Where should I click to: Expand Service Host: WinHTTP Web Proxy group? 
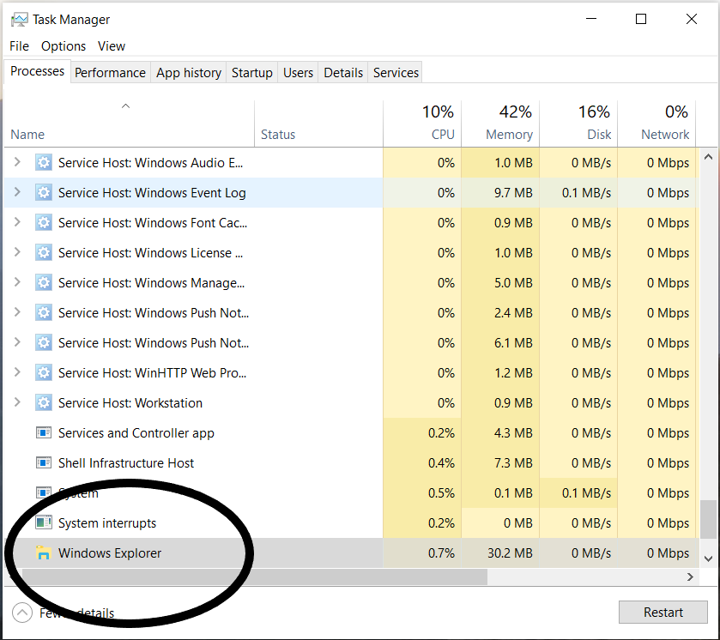[x=16, y=373]
